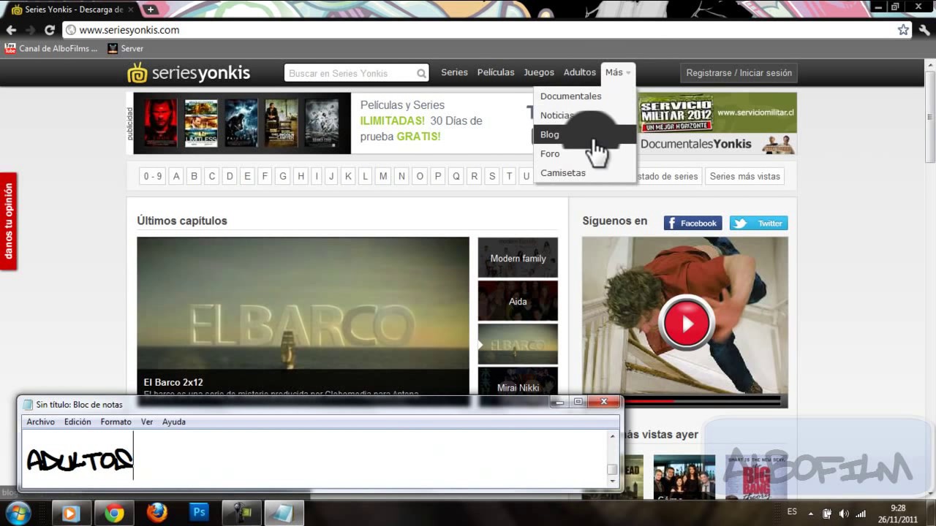Open the Twitter follow button
Viewport: 936px width, 526px height.
pos(758,224)
